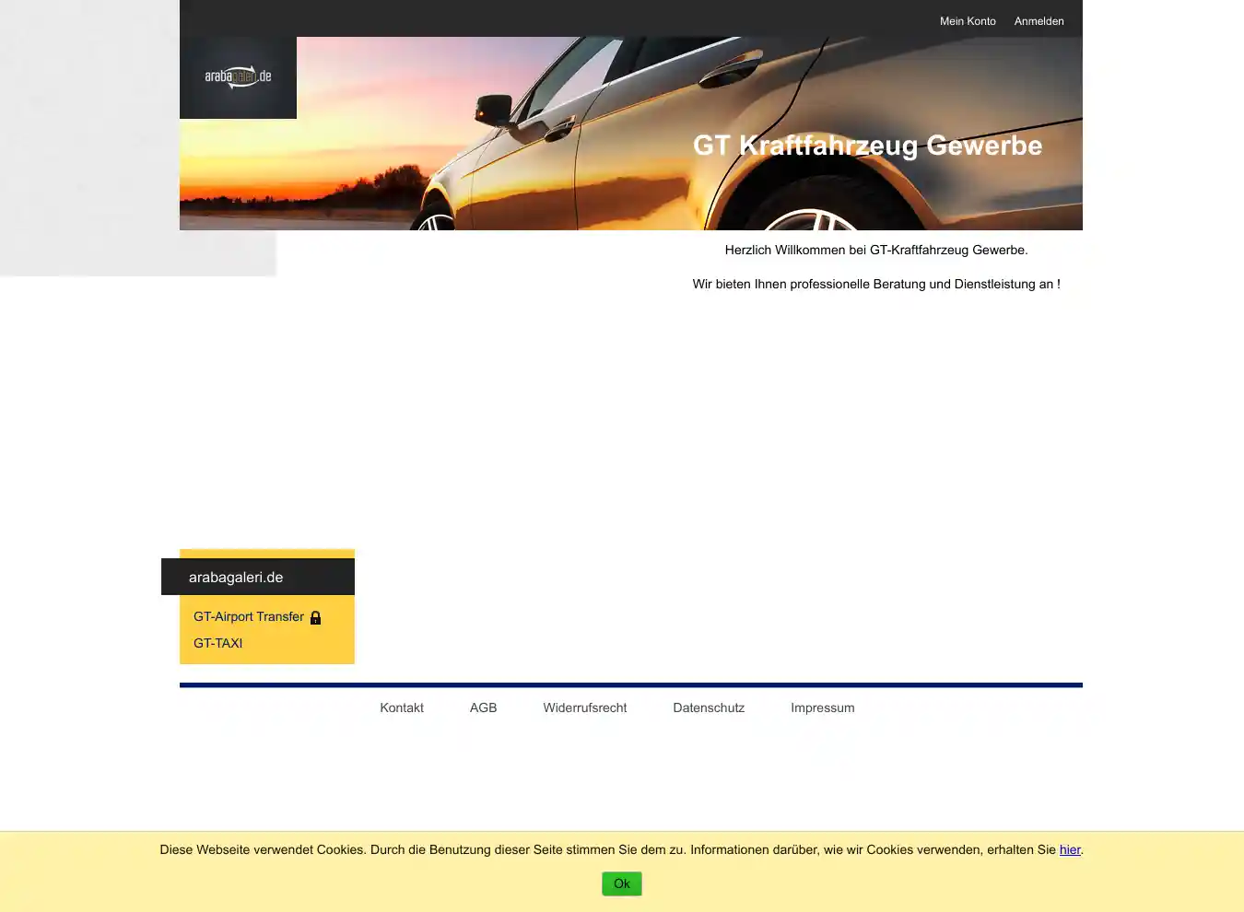
Task: Open the Mein Konto page
Action: click(968, 21)
